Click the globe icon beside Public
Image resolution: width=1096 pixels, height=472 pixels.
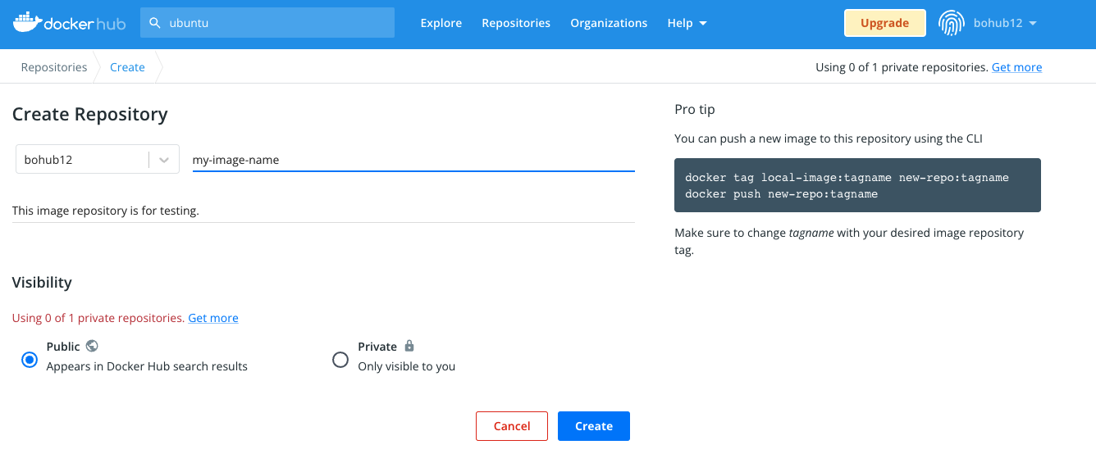[92, 346]
